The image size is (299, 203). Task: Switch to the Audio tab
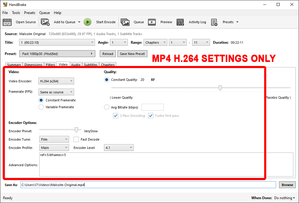pyautogui.click(x=76, y=65)
